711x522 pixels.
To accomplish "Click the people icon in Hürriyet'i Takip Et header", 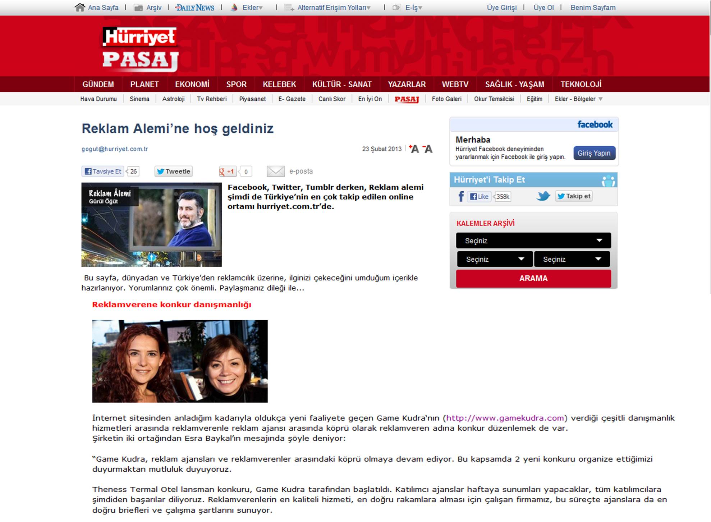I will (x=608, y=180).
